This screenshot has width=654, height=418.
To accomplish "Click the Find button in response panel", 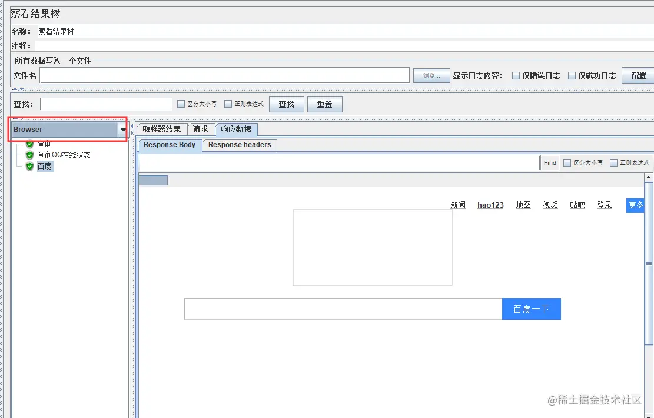I will click(x=549, y=162).
